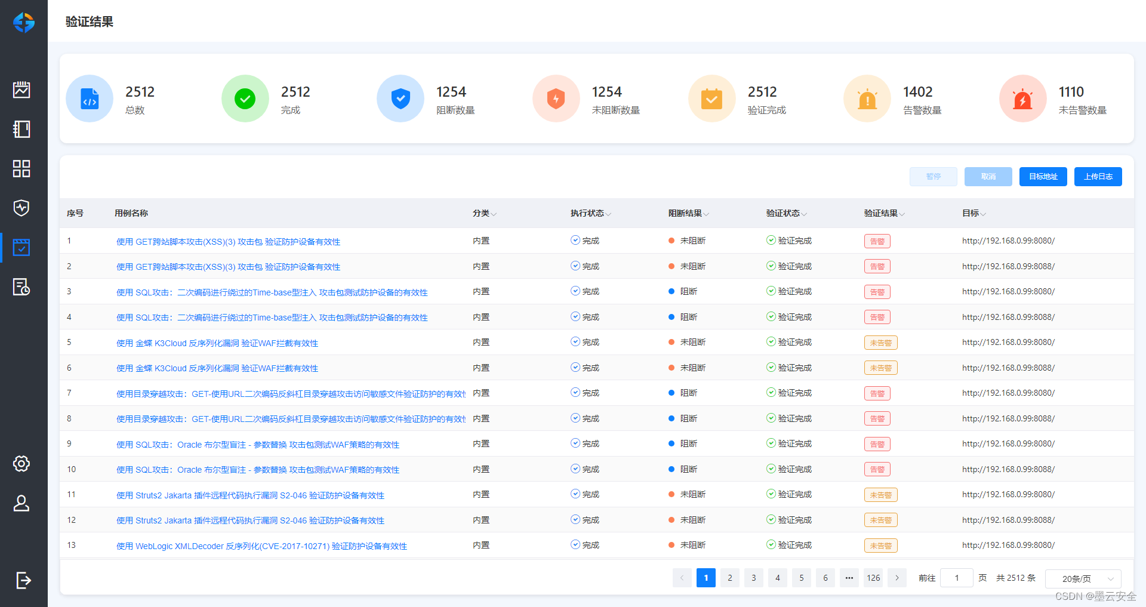Click the 共 2512 条 total count text
The height and width of the screenshot is (607, 1146).
[x=1016, y=578]
